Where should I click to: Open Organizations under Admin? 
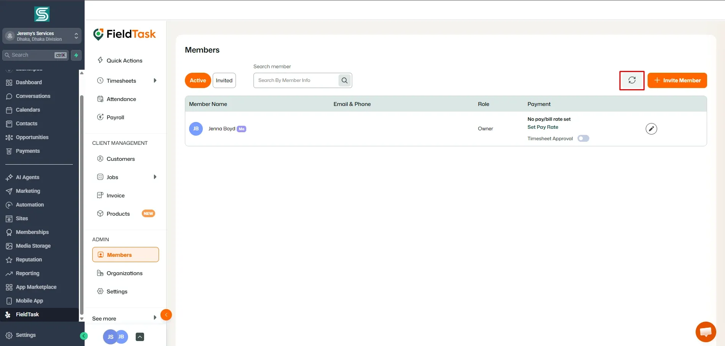pos(124,273)
